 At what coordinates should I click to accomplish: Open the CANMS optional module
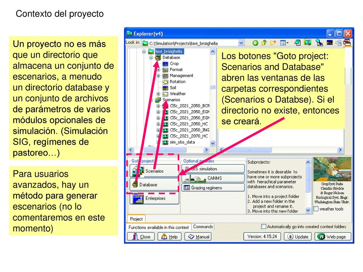click(x=213, y=178)
